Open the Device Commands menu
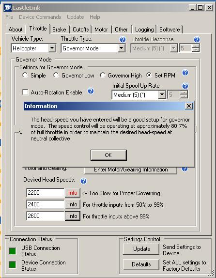Viewport: 216px width, 278px height. coord(40,17)
